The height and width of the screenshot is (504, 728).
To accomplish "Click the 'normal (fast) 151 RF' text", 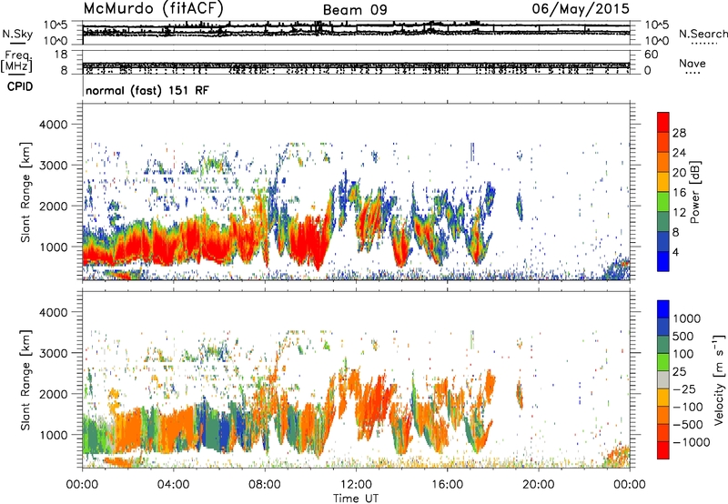I will (147, 90).
